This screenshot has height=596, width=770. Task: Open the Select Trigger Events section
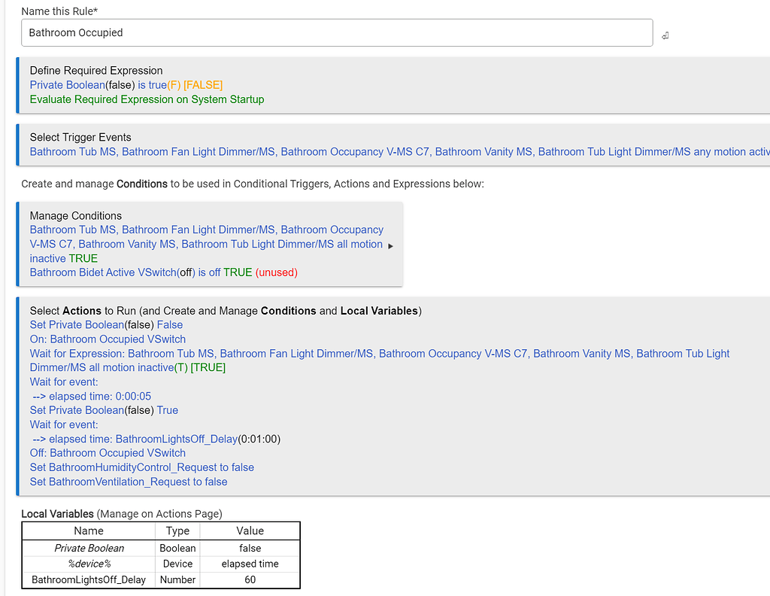[x=80, y=137]
